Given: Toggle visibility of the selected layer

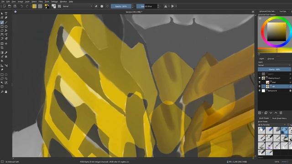Looking at the screenshot, I should coord(260,87).
